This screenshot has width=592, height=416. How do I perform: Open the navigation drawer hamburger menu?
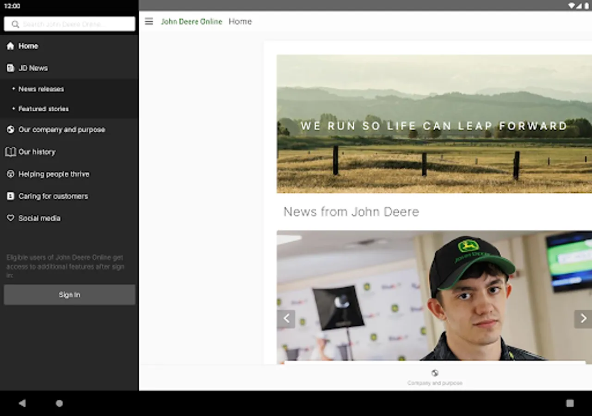(148, 21)
